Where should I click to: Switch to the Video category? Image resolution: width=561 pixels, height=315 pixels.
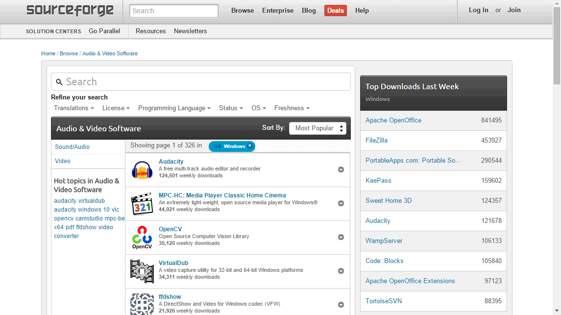point(62,161)
